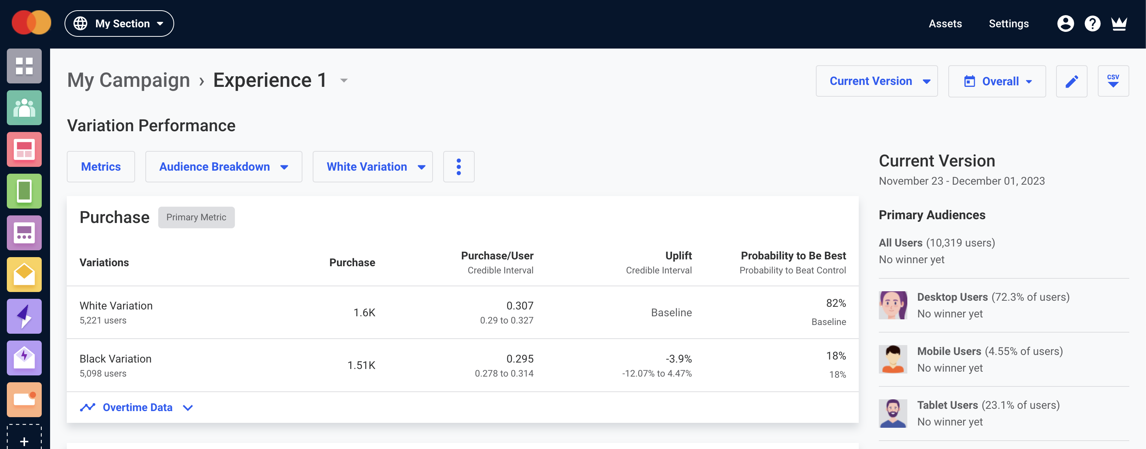The height and width of the screenshot is (449, 1146).
Task: Click the 0.307 purchase per user value
Action: point(519,306)
